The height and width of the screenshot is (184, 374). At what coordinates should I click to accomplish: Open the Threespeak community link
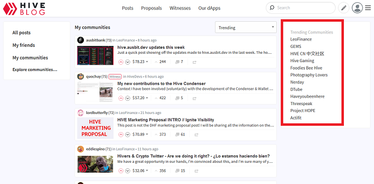[301, 104]
